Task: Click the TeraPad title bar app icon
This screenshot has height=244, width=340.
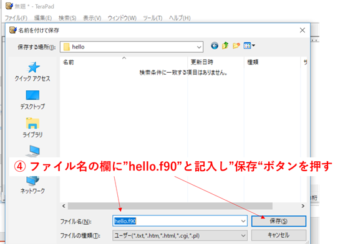Action: [x=9, y=6]
